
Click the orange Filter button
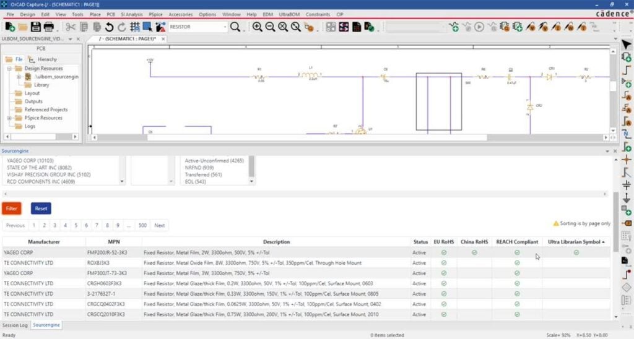[x=11, y=208]
